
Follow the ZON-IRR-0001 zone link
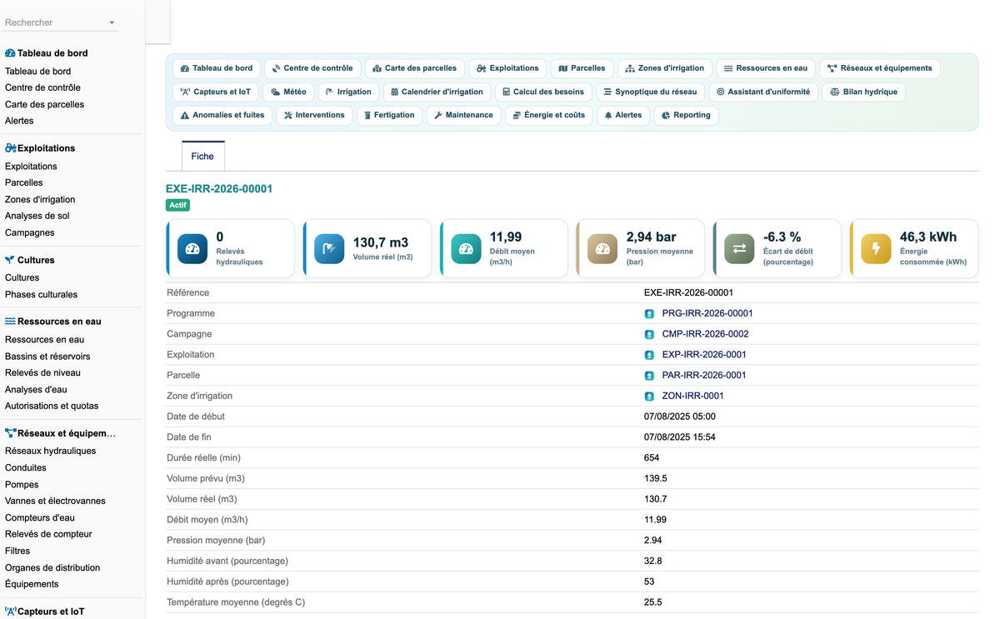pos(692,397)
